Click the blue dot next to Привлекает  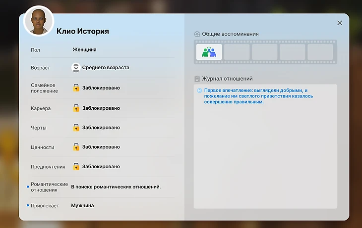(x=27, y=205)
